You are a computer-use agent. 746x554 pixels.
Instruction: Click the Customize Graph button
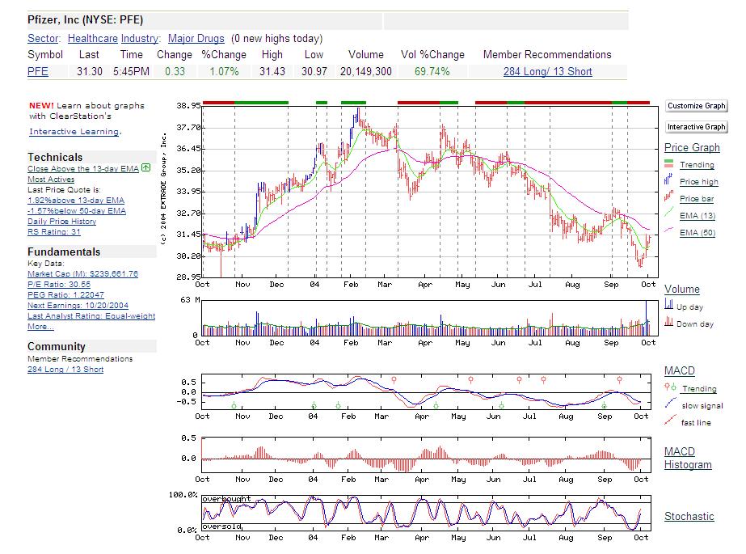[696, 106]
